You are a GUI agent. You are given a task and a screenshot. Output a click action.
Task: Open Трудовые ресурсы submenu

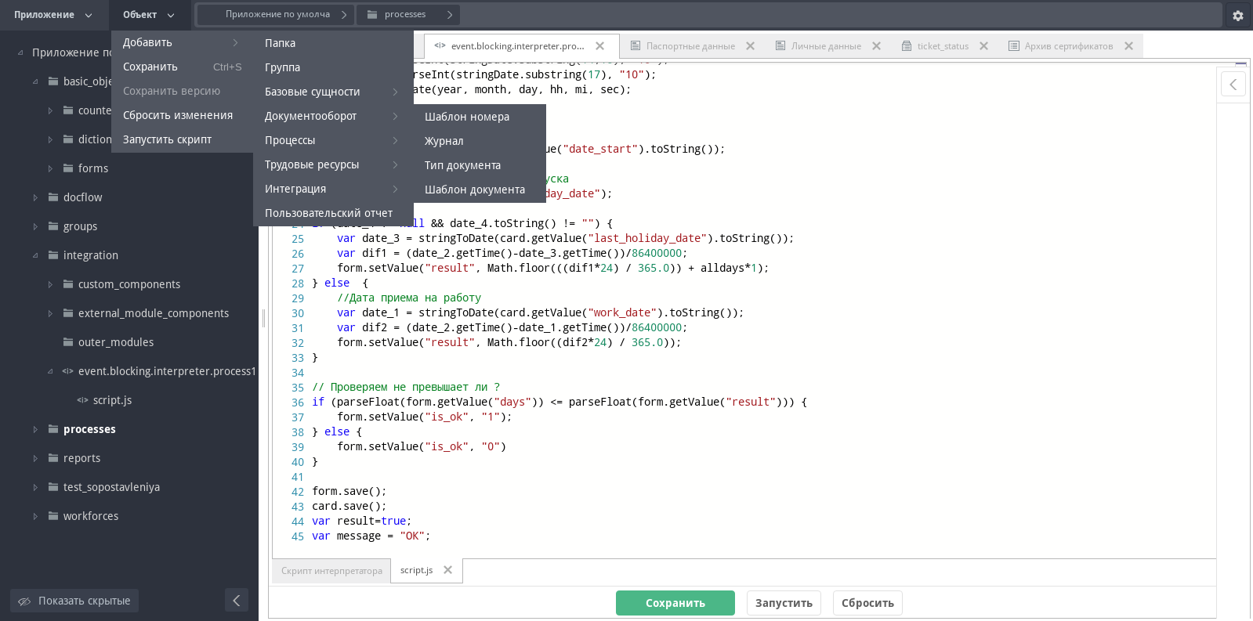click(x=333, y=164)
